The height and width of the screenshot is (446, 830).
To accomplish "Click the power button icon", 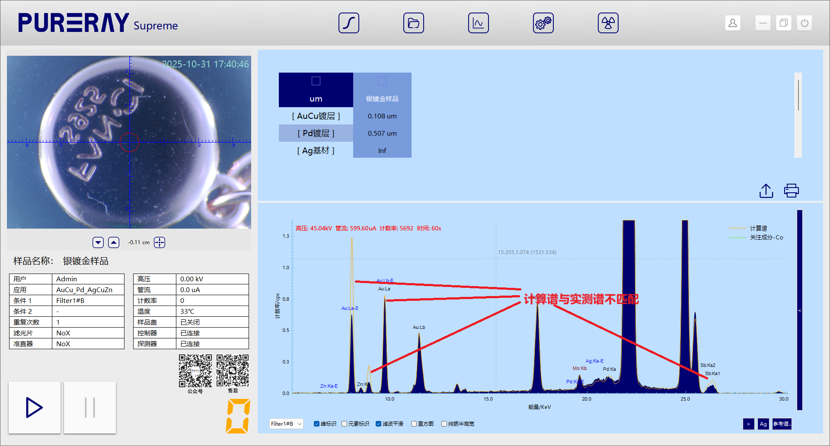I will [x=804, y=23].
